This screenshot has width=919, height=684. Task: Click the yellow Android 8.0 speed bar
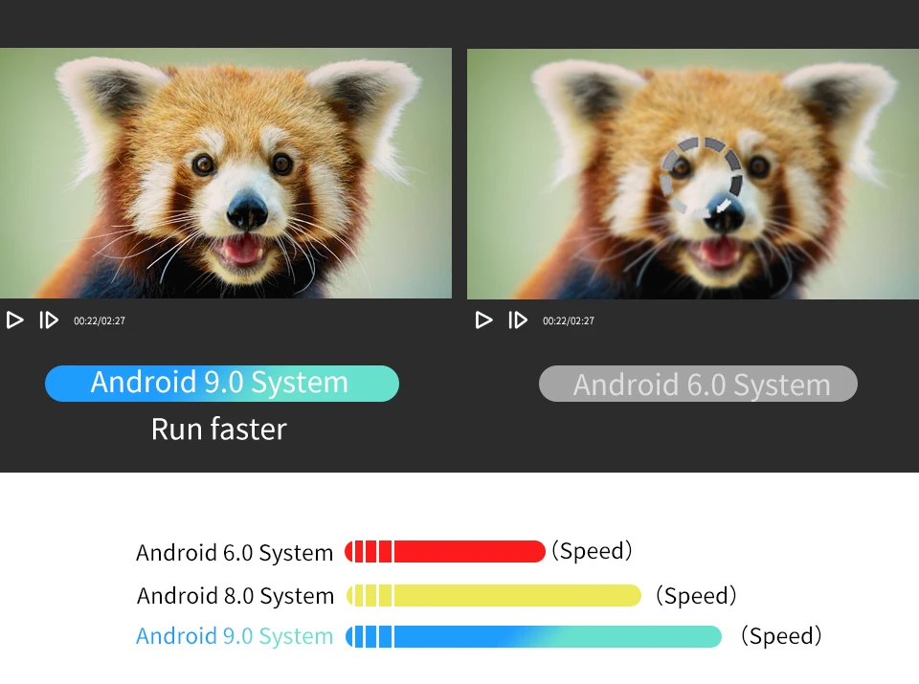494,596
